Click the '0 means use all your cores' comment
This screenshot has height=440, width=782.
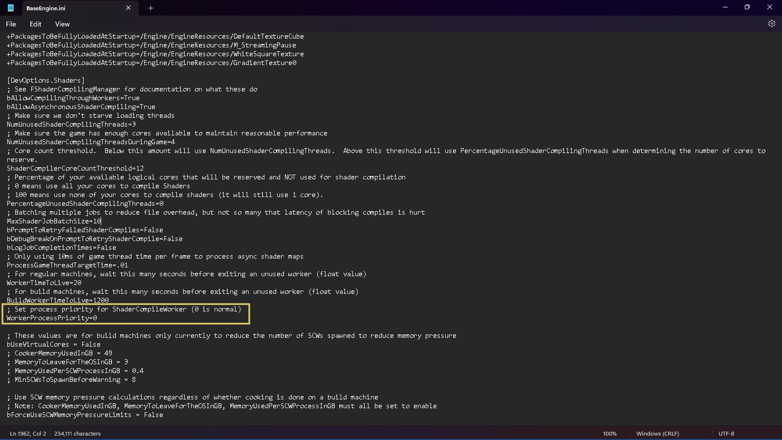(99, 186)
